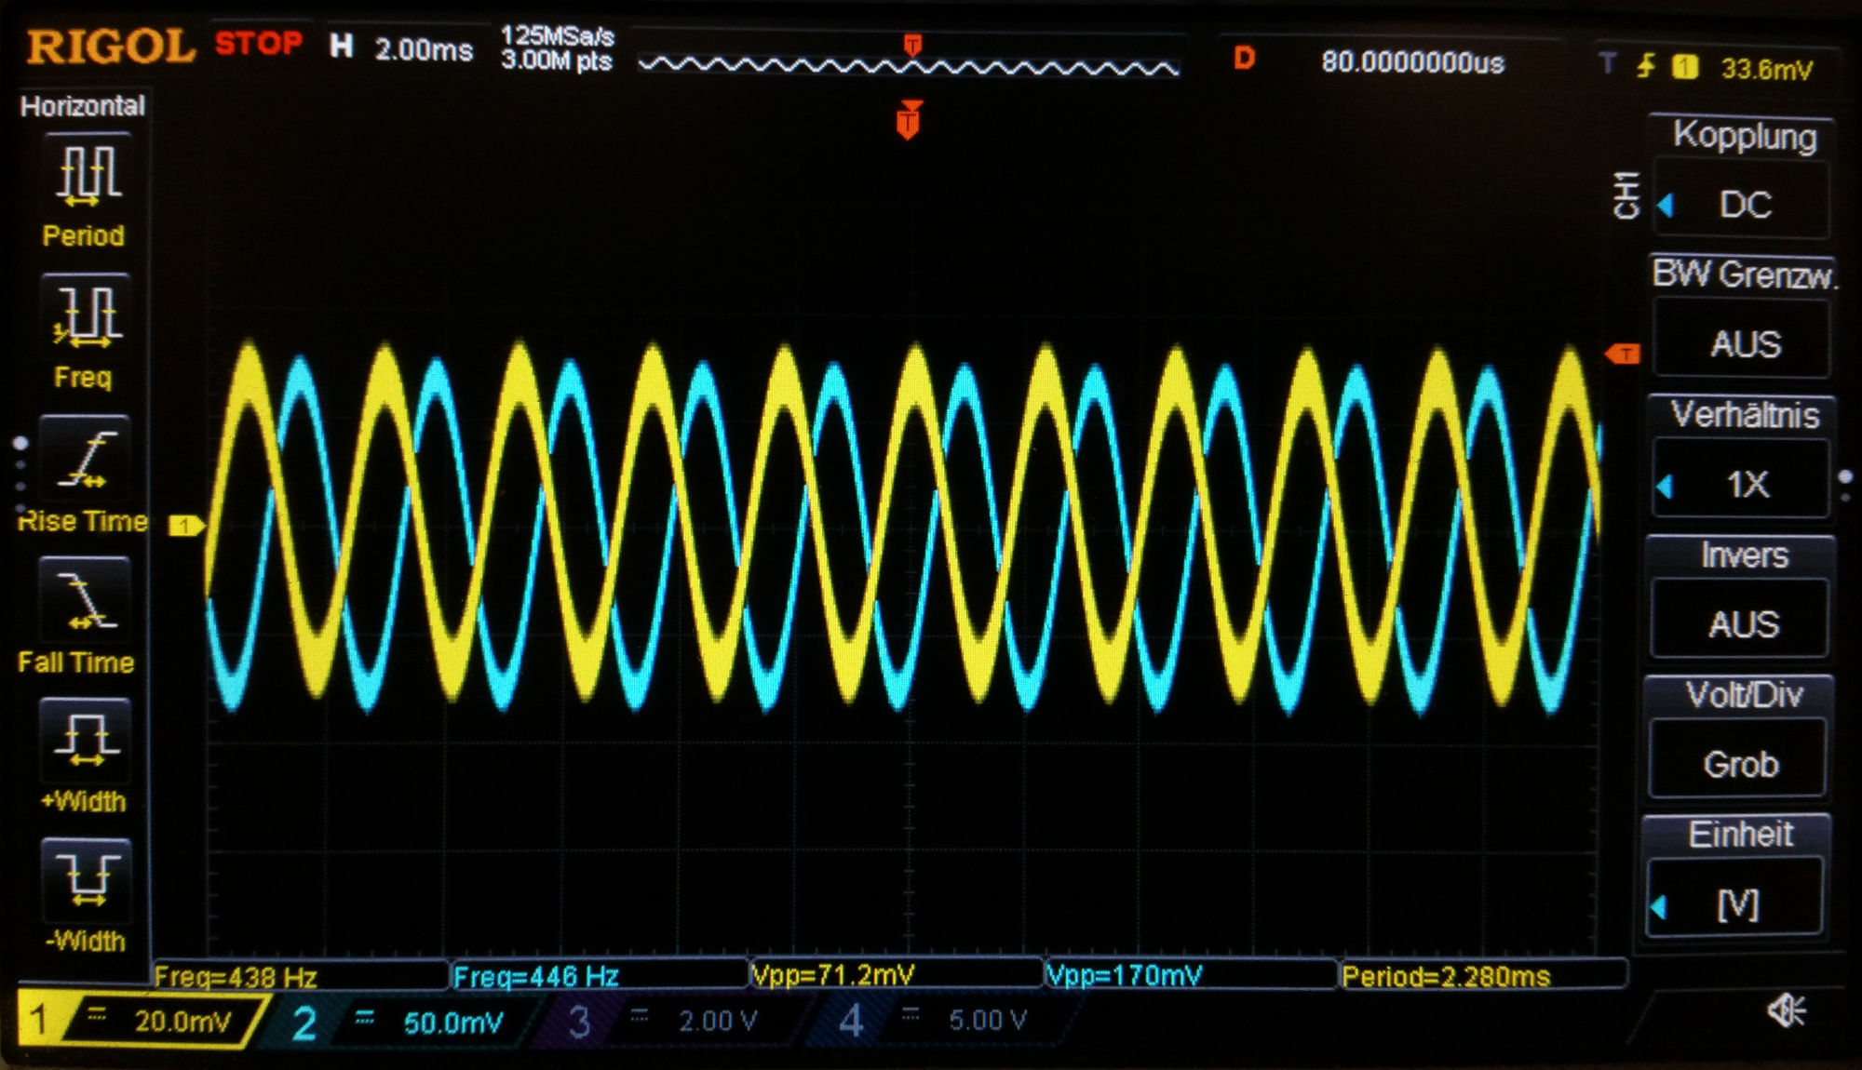Select channel 2 tab at 50.0mV
1862x1070 pixels.
coord(400,1023)
